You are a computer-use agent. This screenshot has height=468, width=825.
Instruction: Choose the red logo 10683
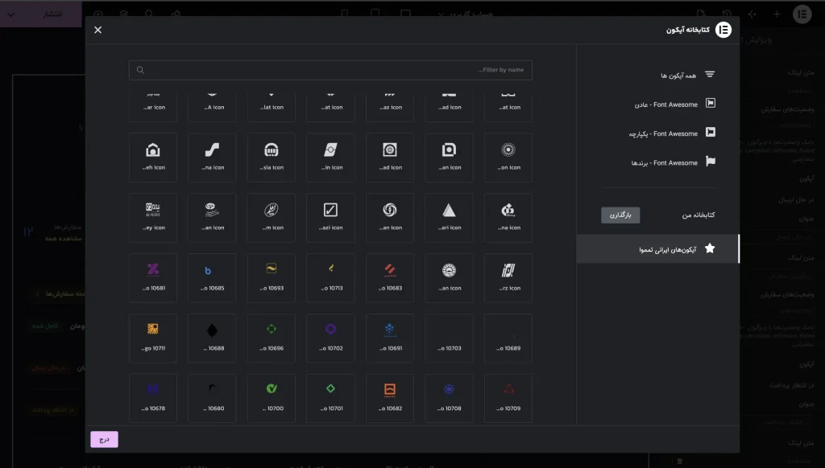(x=390, y=278)
